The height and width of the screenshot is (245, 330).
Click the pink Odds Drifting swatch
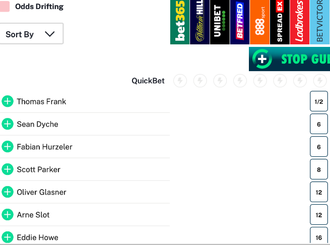pos(5,7)
